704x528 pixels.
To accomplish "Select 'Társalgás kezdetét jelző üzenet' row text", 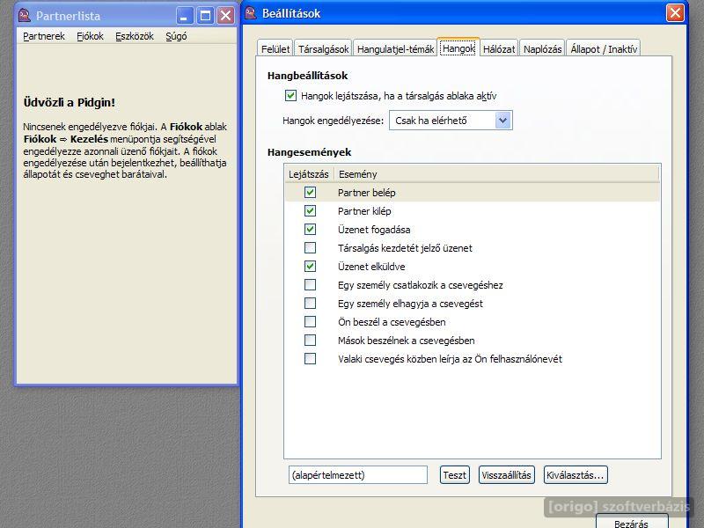I will click(405, 248).
